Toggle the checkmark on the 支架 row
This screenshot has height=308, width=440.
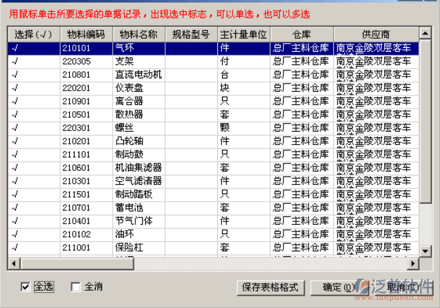point(33,61)
